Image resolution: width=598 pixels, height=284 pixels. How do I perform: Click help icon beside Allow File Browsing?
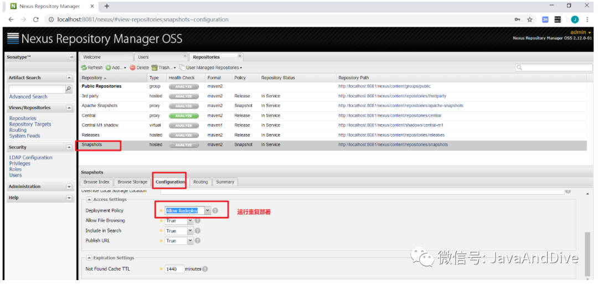coord(198,221)
